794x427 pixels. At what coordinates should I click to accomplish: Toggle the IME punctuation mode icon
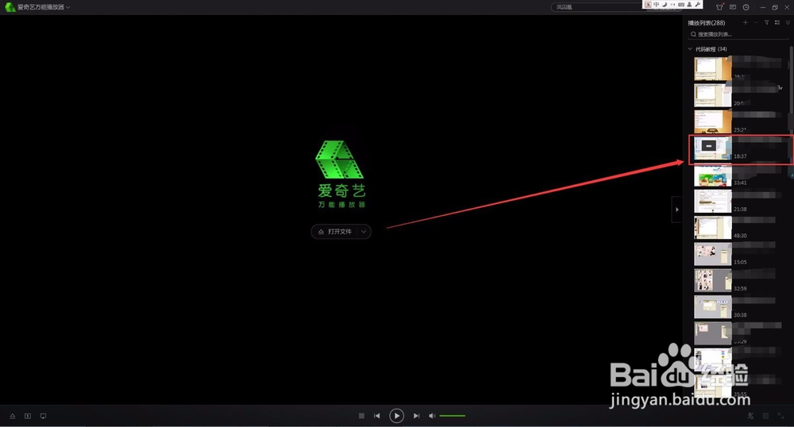point(673,4)
